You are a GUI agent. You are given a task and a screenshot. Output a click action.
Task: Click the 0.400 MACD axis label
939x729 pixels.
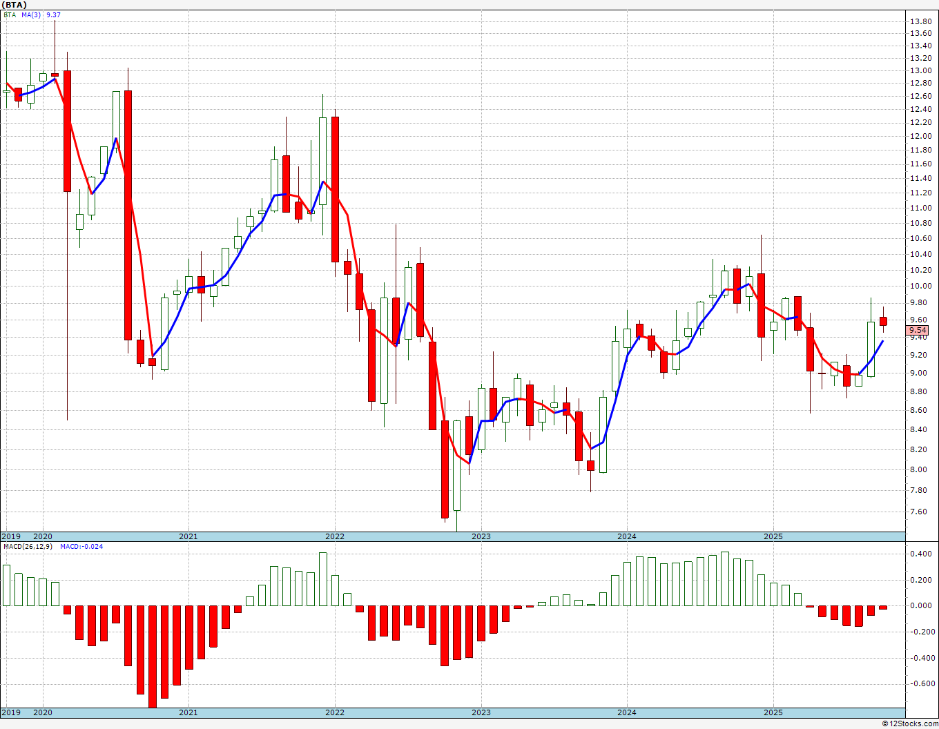pos(920,554)
